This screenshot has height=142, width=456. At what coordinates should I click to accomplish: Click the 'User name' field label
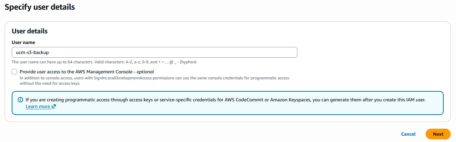point(23,42)
